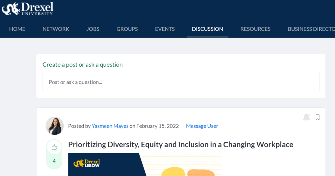Like the post with the thumbs-up icon

[54, 147]
